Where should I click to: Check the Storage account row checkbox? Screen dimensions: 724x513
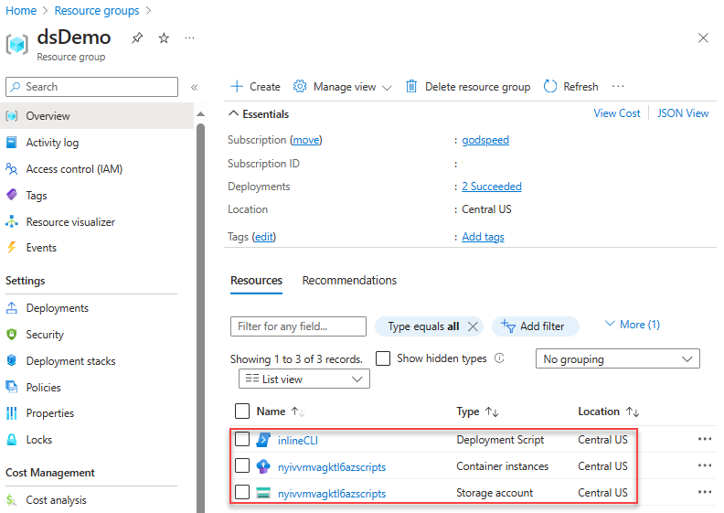[x=242, y=492]
